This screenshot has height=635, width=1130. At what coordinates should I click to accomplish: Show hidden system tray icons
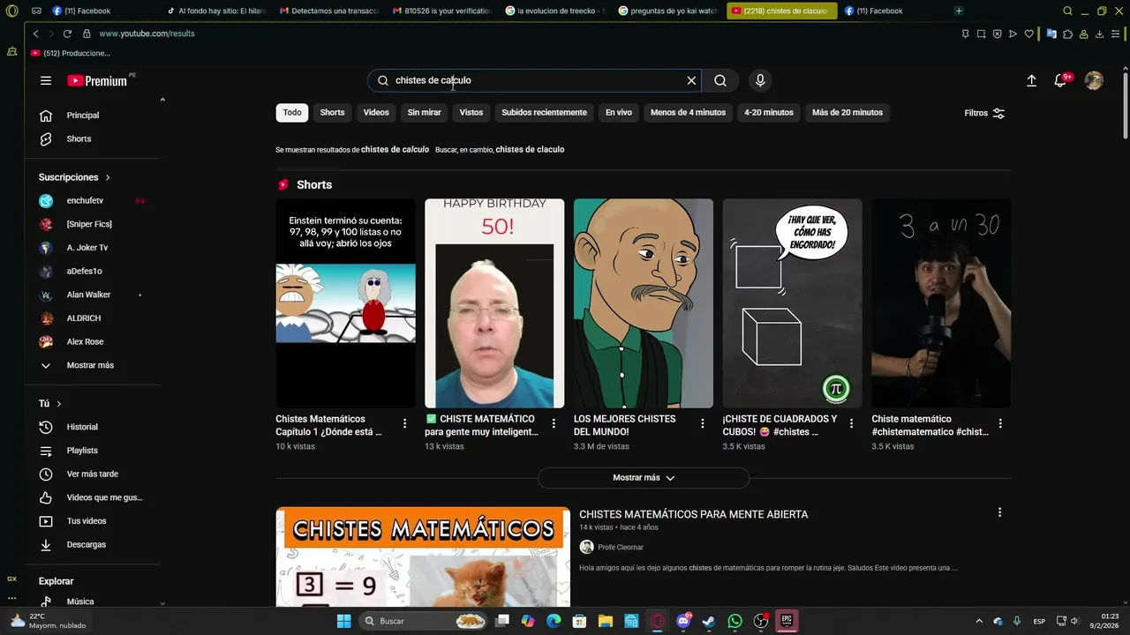point(978,621)
